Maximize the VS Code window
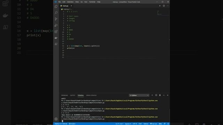 click(x=162, y=2)
